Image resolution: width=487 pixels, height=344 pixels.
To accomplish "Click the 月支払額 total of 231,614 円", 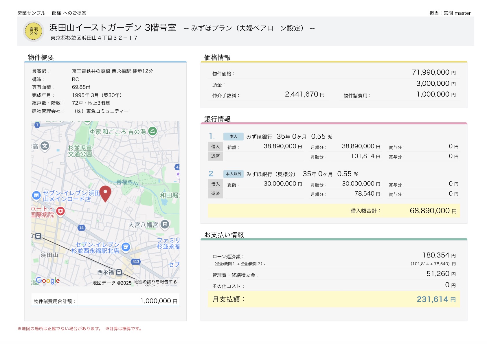I will click(x=436, y=299).
